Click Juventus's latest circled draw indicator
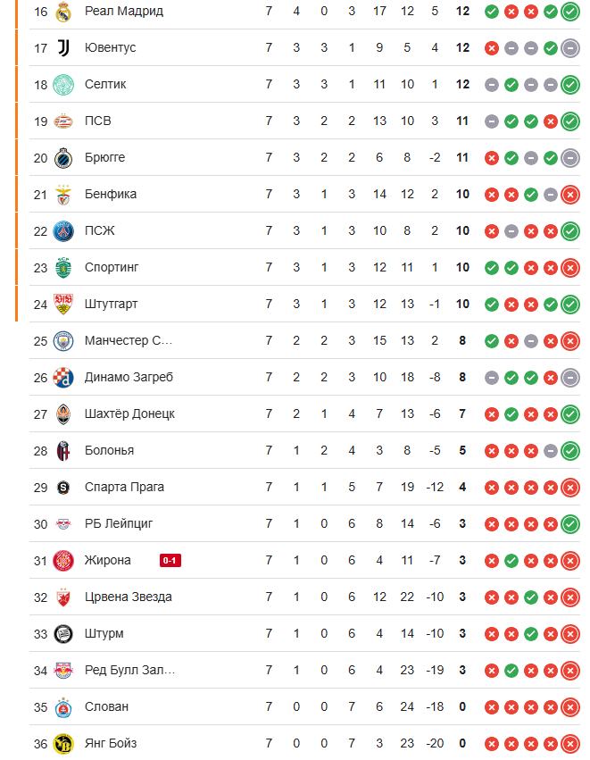The height and width of the screenshot is (760, 590). tap(570, 48)
